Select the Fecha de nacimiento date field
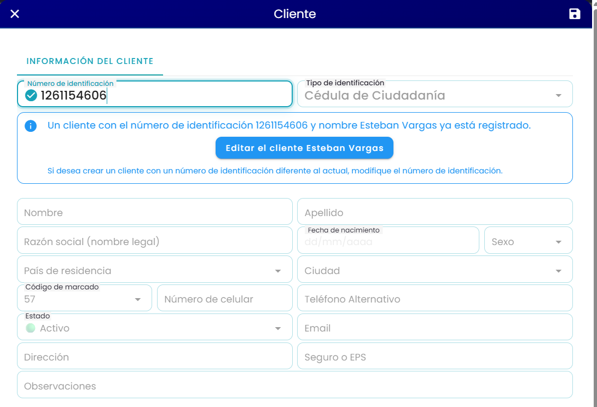597x407 pixels. click(388, 240)
